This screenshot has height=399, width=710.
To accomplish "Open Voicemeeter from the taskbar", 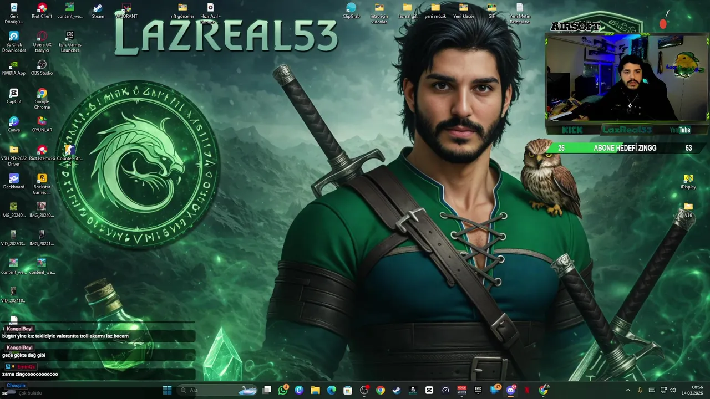I will pos(461,390).
